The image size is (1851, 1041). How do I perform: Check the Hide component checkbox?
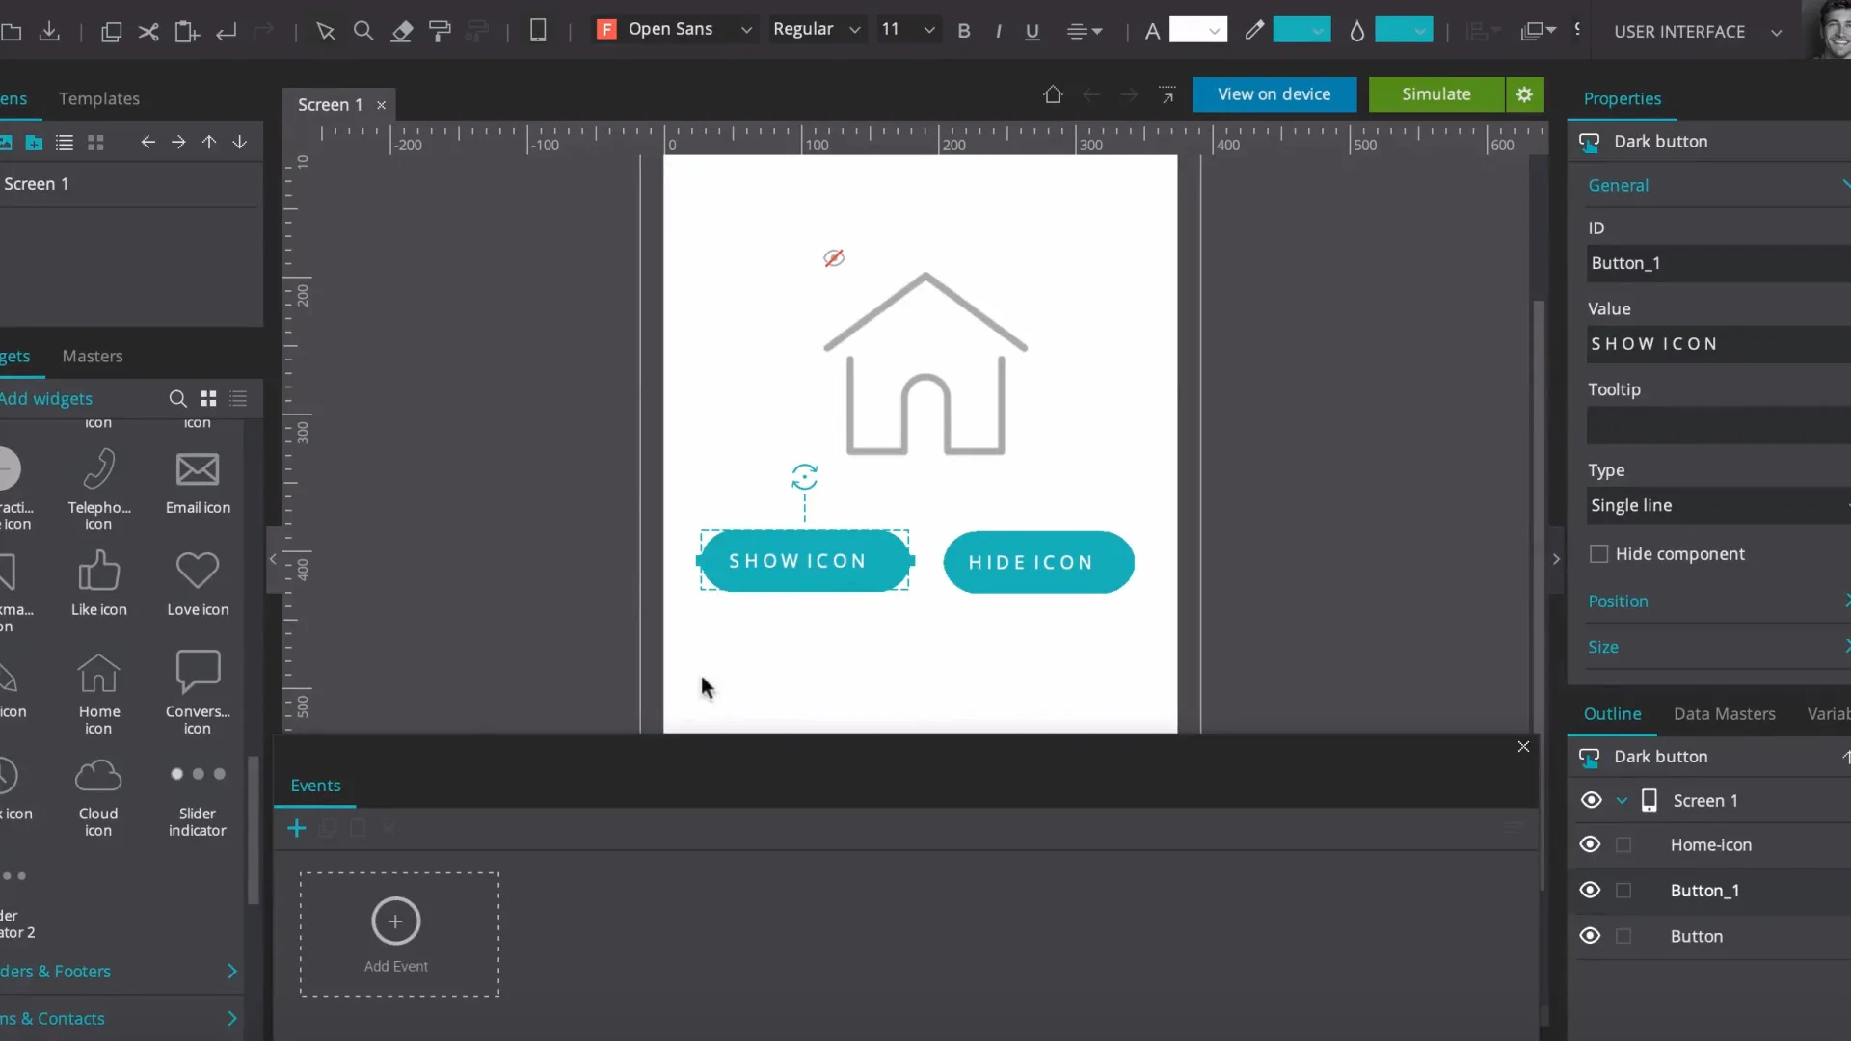tap(1599, 554)
